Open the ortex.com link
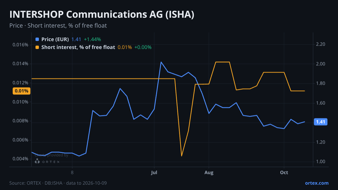The height and width of the screenshot is (190, 338). pos(317,183)
